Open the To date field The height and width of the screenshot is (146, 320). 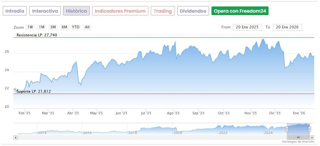coord(287,27)
